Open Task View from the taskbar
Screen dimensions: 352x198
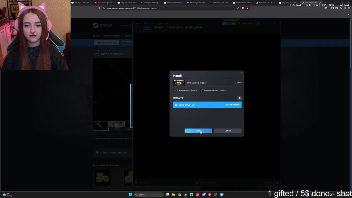167,195
